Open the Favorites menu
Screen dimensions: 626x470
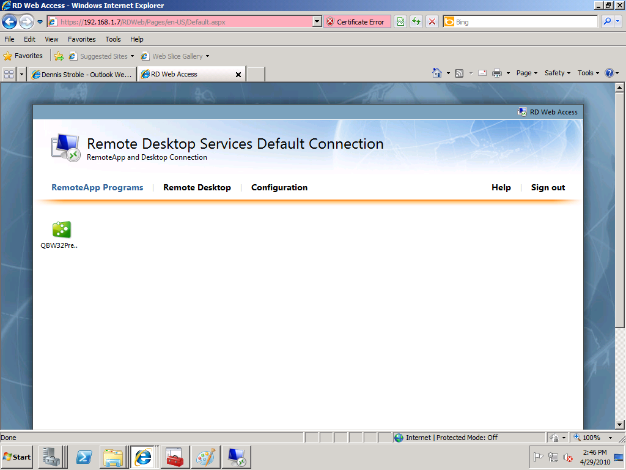coord(81,39)
